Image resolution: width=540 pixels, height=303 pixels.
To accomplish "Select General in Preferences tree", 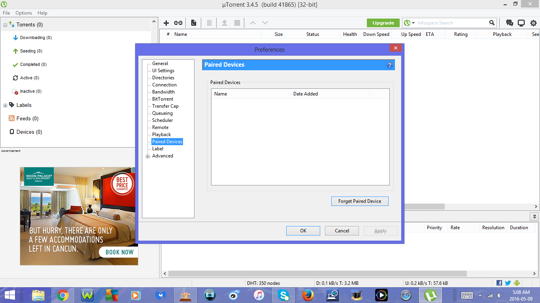I will pyautogui.click(x=160, y=64).
